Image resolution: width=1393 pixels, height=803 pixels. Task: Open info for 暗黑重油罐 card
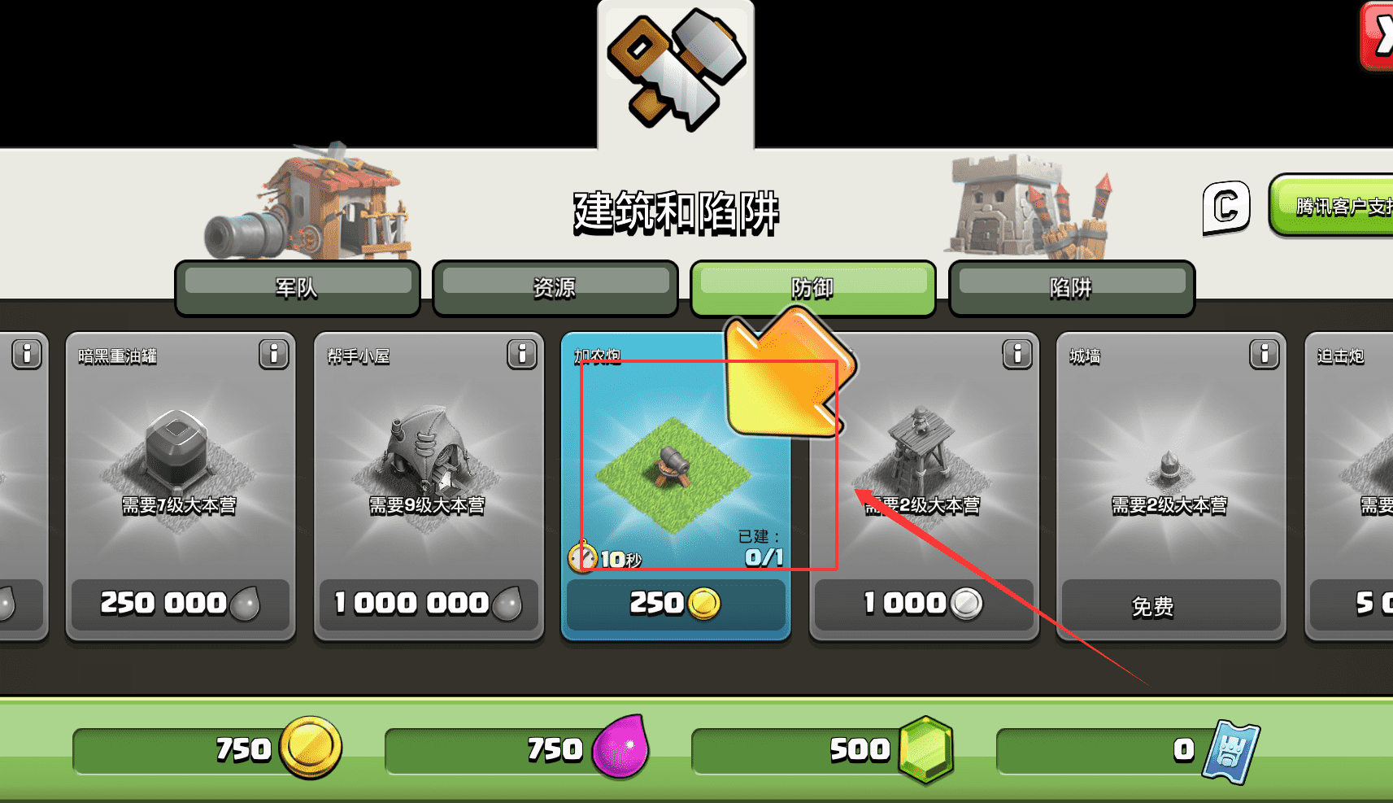[x=274, y=355]
